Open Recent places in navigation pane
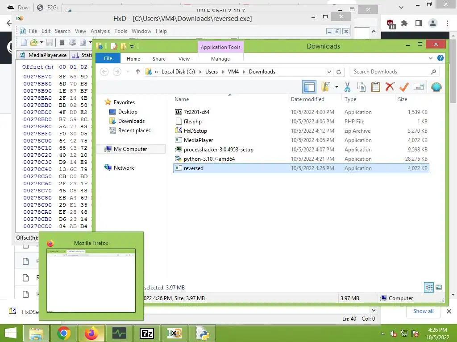Image resolution: width=457 pixels, height=342 pixels. pos(134,130)
